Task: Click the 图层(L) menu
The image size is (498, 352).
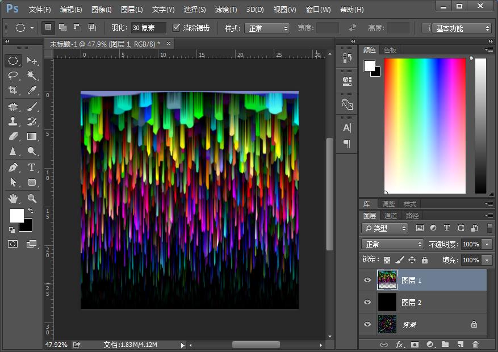Action: pos(132,10)
